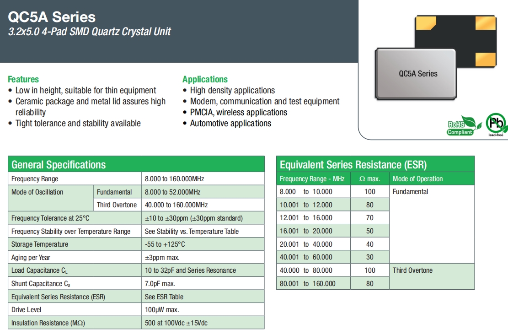
Task: Select '±10 to ±30ppm (±30ppm standard)' value
Action: click(194, 218)
